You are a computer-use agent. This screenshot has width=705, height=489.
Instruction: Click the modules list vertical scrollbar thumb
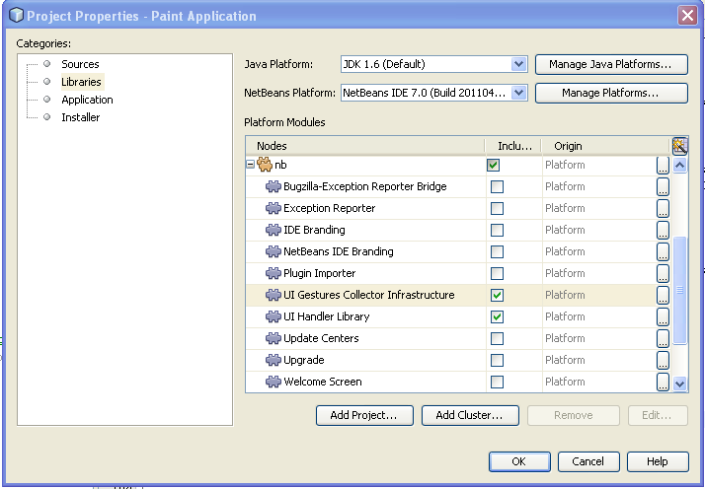(x=679, y=291)
